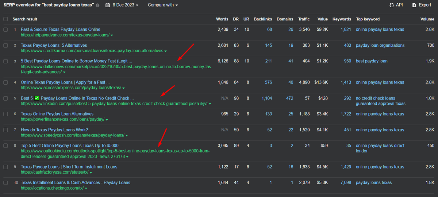438x197 pixels.
Task: Check the box for result 9 cashfactoryusa
Action: click(5, 167)
